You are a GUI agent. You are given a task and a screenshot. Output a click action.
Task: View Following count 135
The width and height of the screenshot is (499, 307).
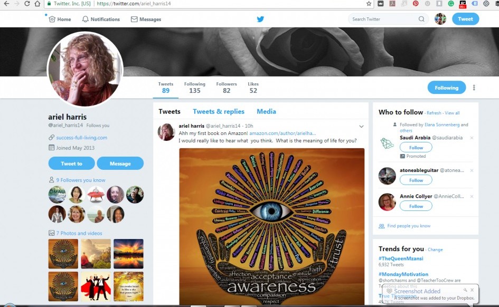pyautogui.click(x=195, y=88)
